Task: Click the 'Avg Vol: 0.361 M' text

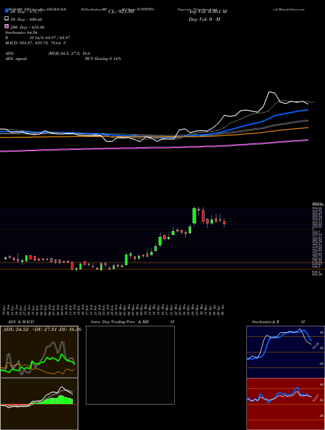Action: tap(207, 12)
